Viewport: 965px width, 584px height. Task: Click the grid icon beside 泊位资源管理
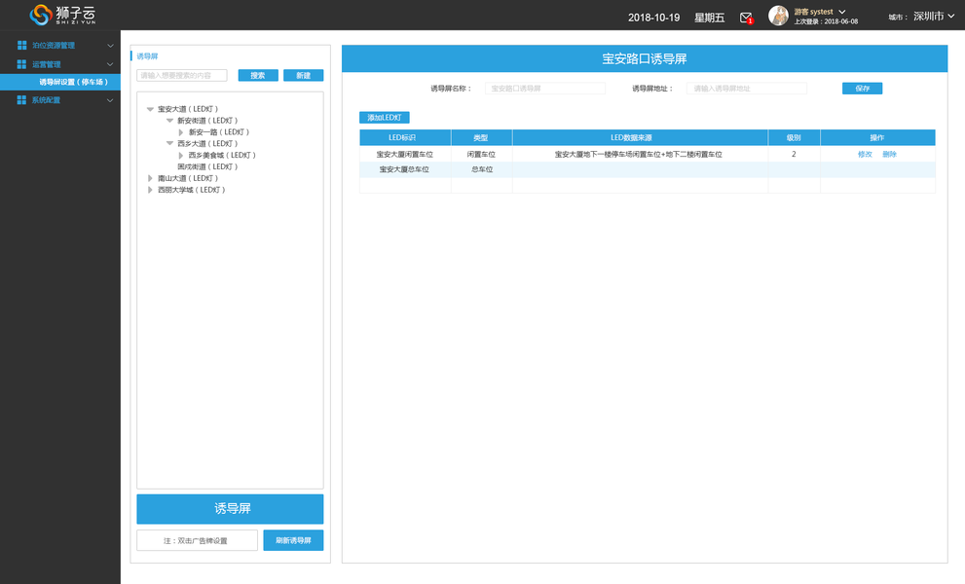tap(22, 45)
